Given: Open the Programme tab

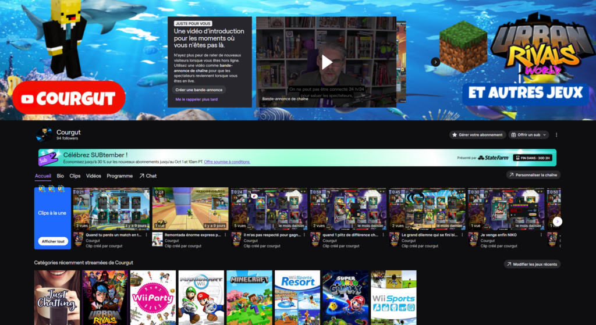Looking at the screenshot, I should tap(120, 176).
